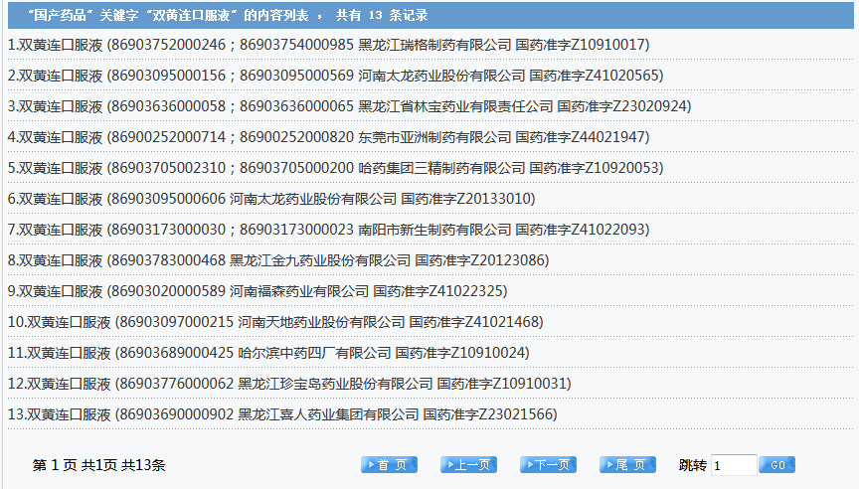Open record 3 from 黑龙江省林宝药业有限责任公司
Viewport: 859px width, 489px height.
350,105
